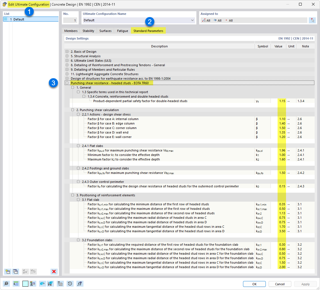Click the Value column header

278,46
